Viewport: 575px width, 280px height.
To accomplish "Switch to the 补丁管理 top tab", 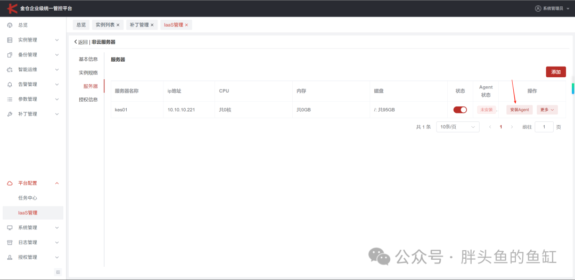I will (139, 25).
